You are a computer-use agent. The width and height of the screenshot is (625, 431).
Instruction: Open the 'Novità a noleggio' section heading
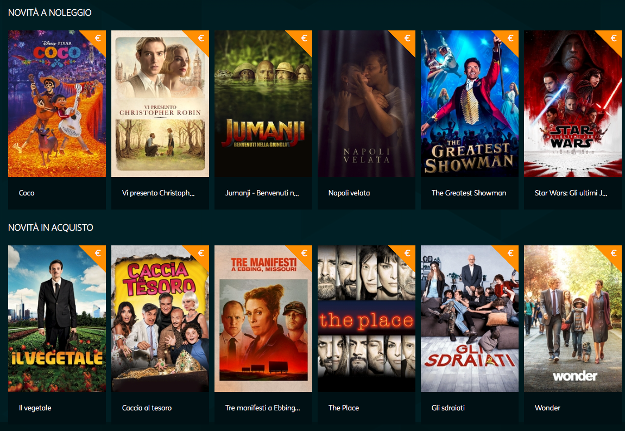click(50, 12)
